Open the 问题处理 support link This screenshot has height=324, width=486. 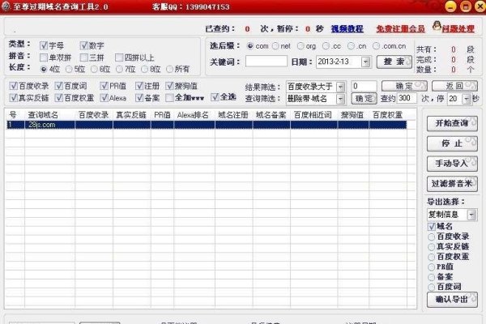tap(458, 29)
